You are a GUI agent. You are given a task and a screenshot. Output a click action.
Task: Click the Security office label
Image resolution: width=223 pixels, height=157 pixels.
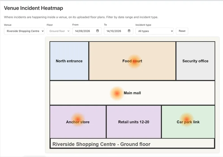[x=195, y=61]
